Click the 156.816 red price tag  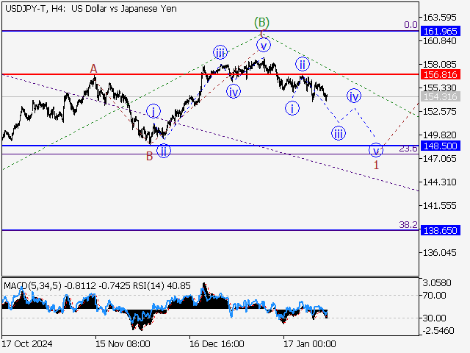[441, 75]
